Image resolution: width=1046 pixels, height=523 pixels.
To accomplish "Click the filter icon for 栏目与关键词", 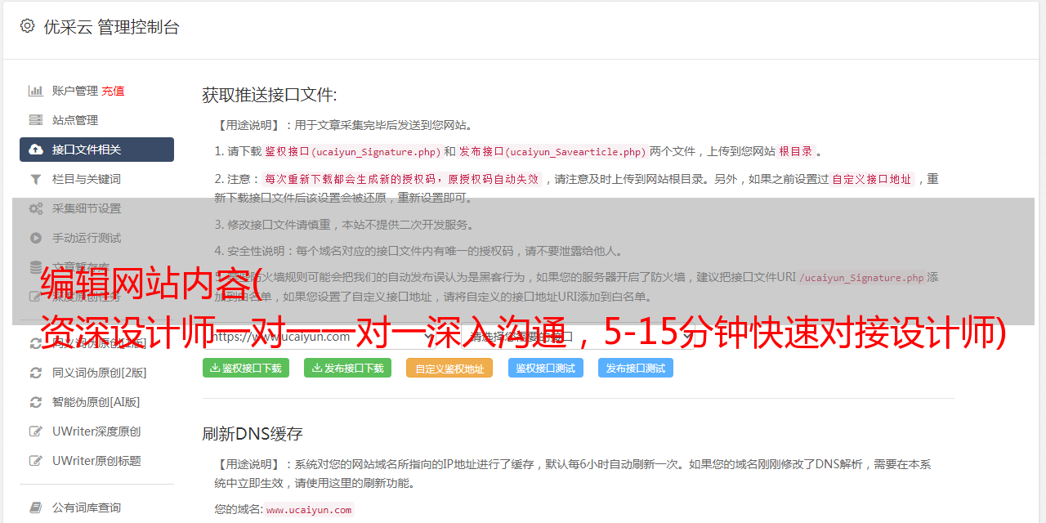I will pyautogui.click(x=36, y=179).
